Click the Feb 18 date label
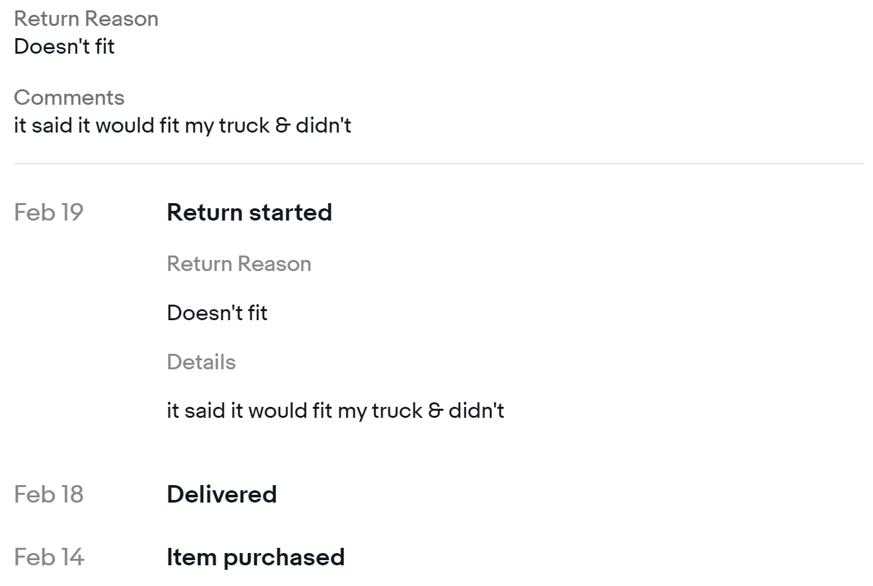Viewport: 873px width, 586px height. pyautogui.click(x=49, y=494)
